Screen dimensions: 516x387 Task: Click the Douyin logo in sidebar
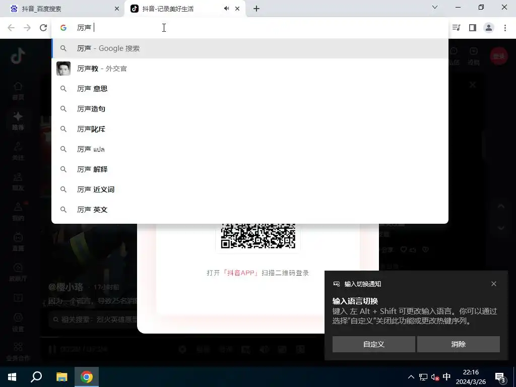tap(18, 55)
